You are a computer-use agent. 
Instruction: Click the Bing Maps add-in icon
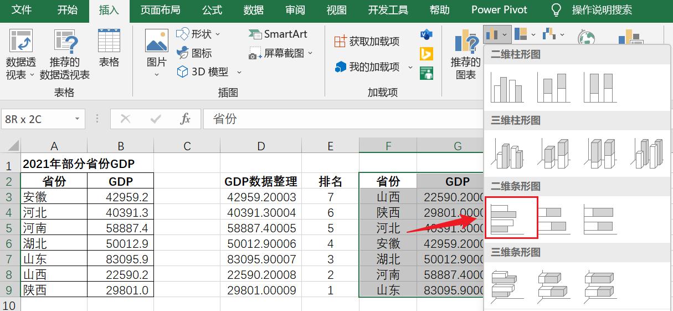point(427,53)
